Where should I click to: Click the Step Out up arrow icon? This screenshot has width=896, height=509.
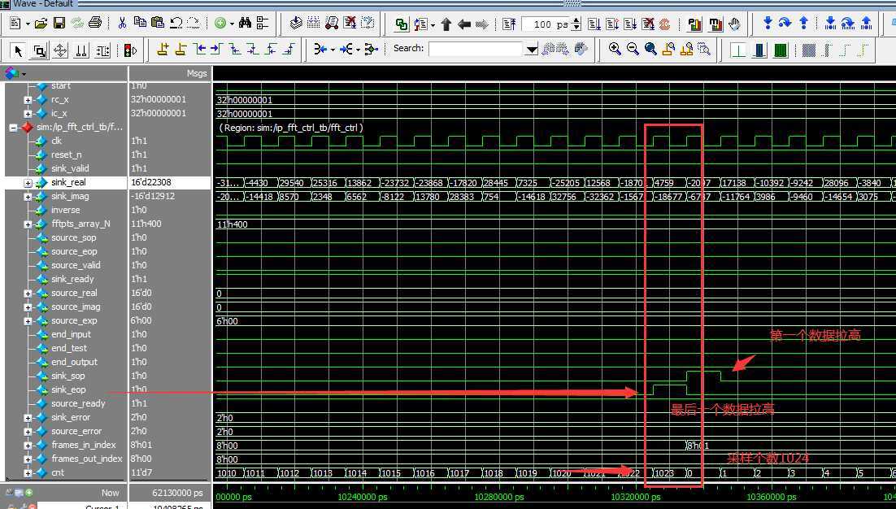(x=803, y=24)
